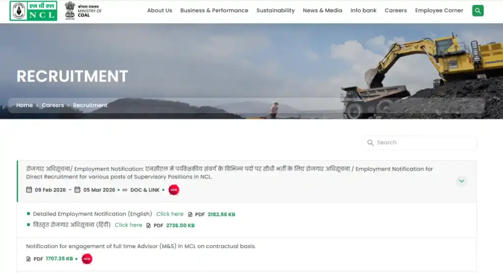Screen dimensions: 503x273
Task: Click PDF icon beside 1707.35 KB
Action: tap(28, 259)
